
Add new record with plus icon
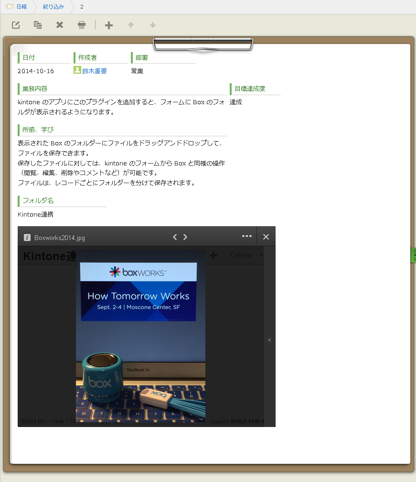pos(109,25)
